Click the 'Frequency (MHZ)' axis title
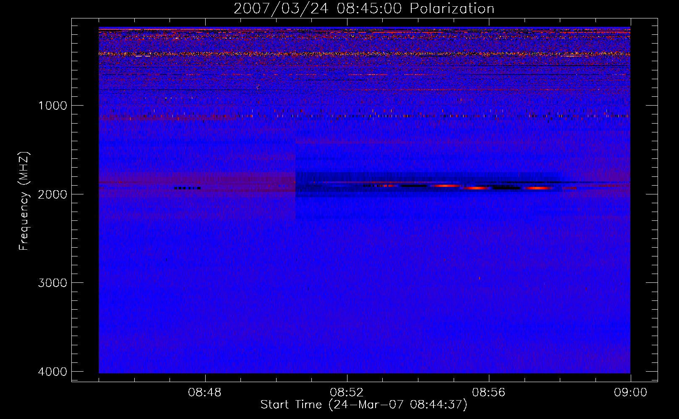The width and height of the screenshot is (679, 419). click(24, 201)
